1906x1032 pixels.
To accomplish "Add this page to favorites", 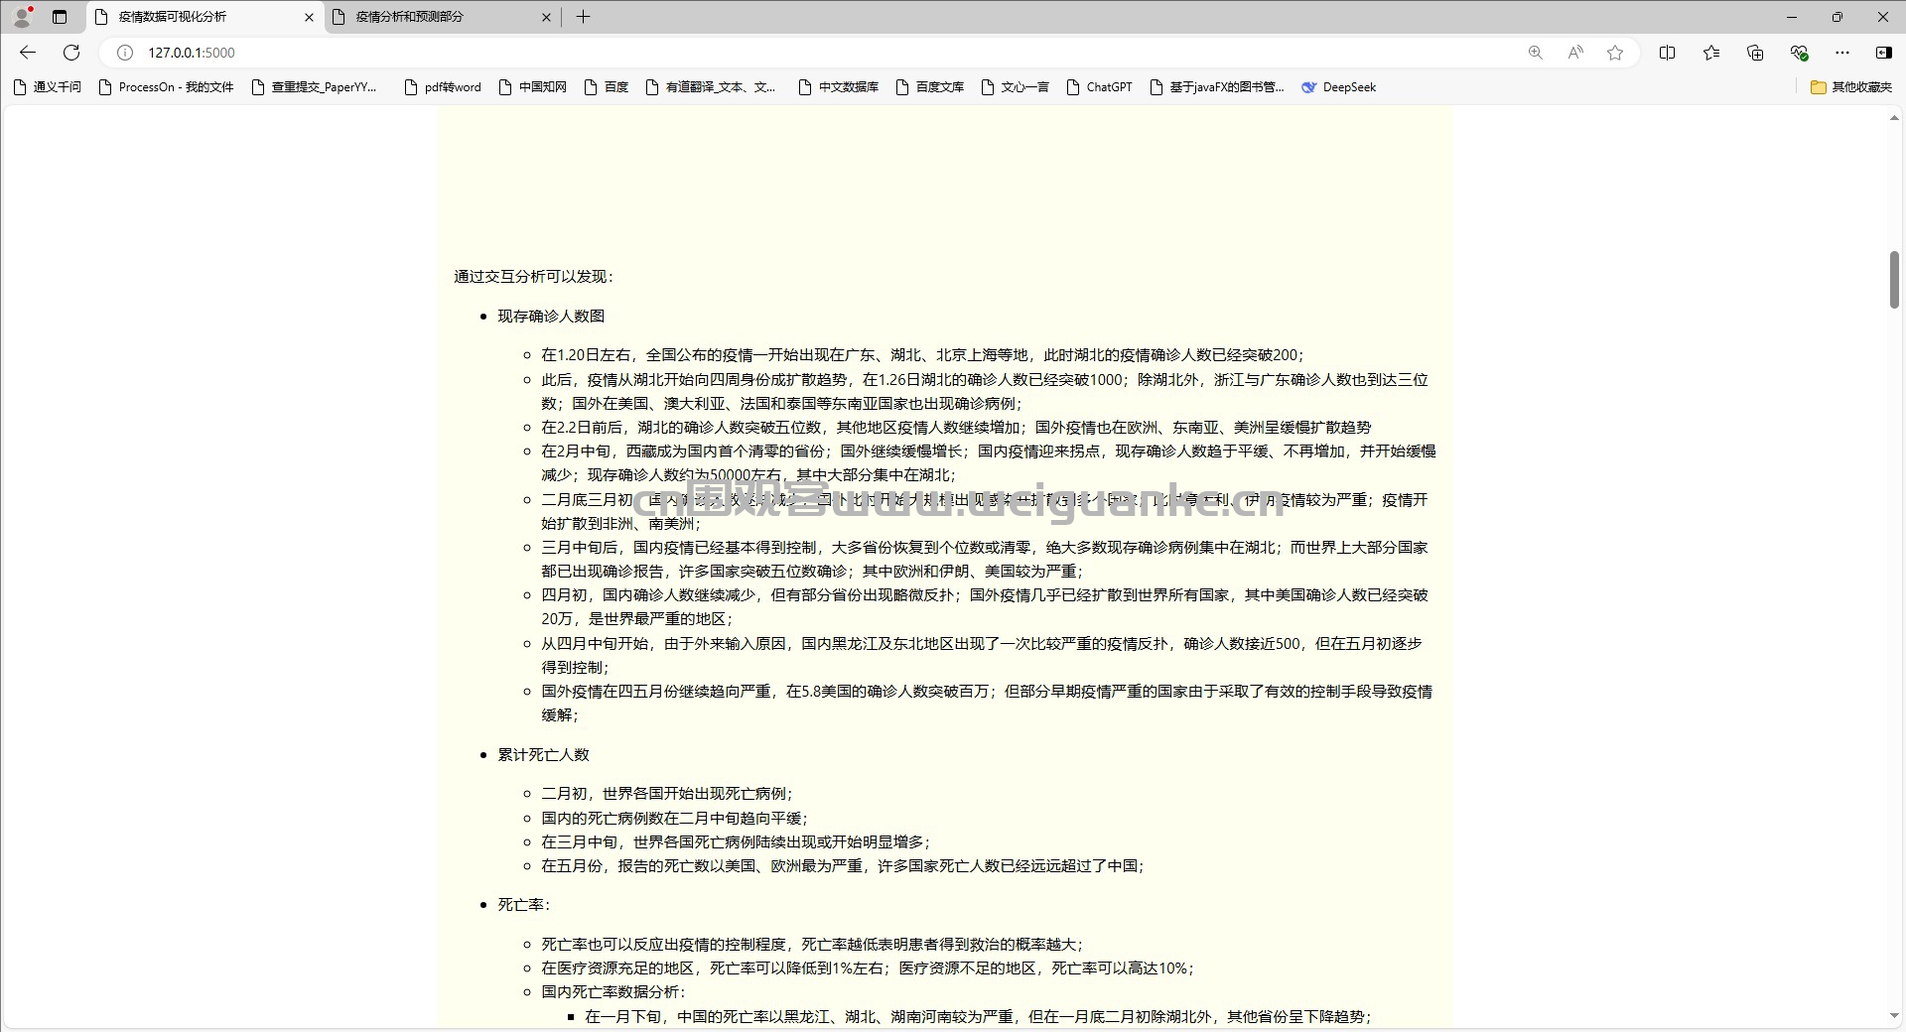I will pyautogui.click(x=1615, y=53).
